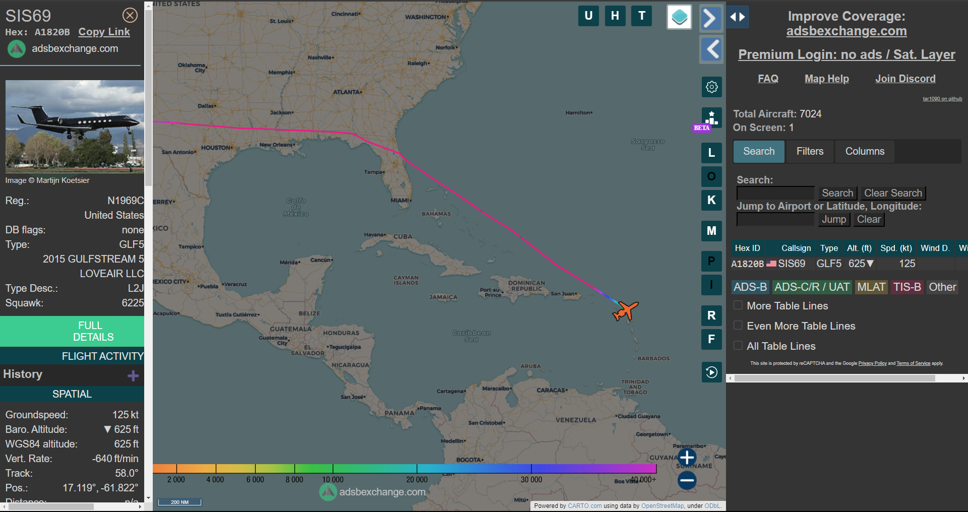The image size is (968, 512).
Task: Open the Gulfstream aircraft photo thumbnail
Action: coord(75,126)
